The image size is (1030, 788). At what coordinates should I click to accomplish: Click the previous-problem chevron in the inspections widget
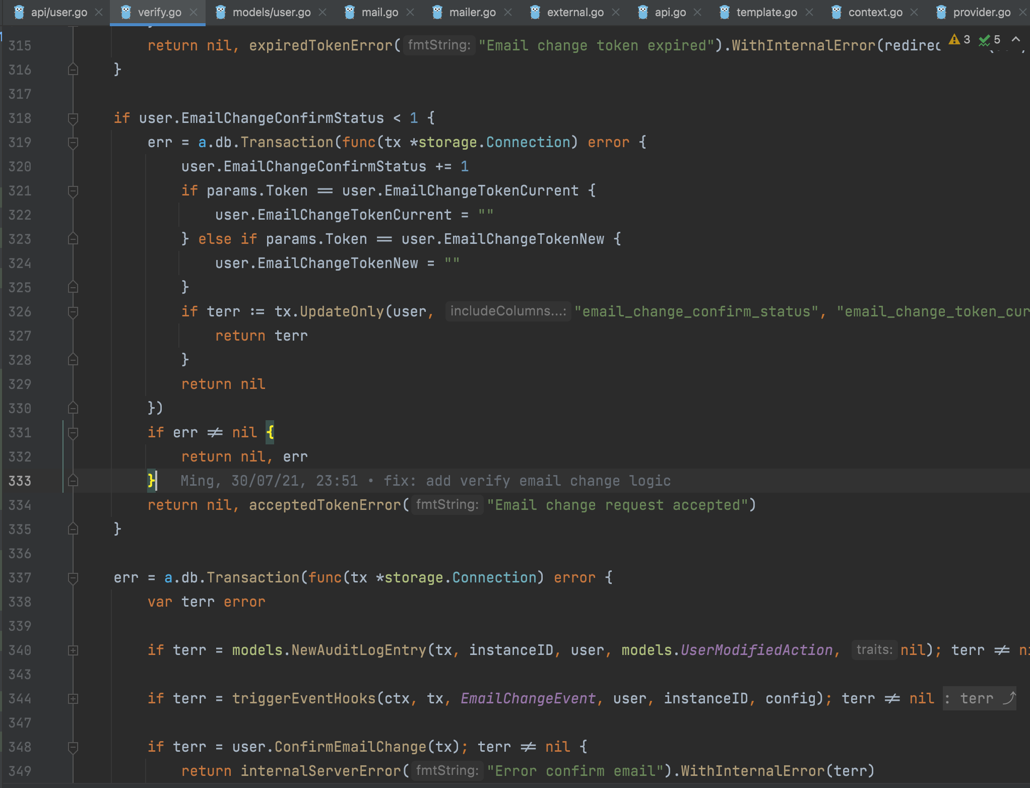pos(1016,39)
